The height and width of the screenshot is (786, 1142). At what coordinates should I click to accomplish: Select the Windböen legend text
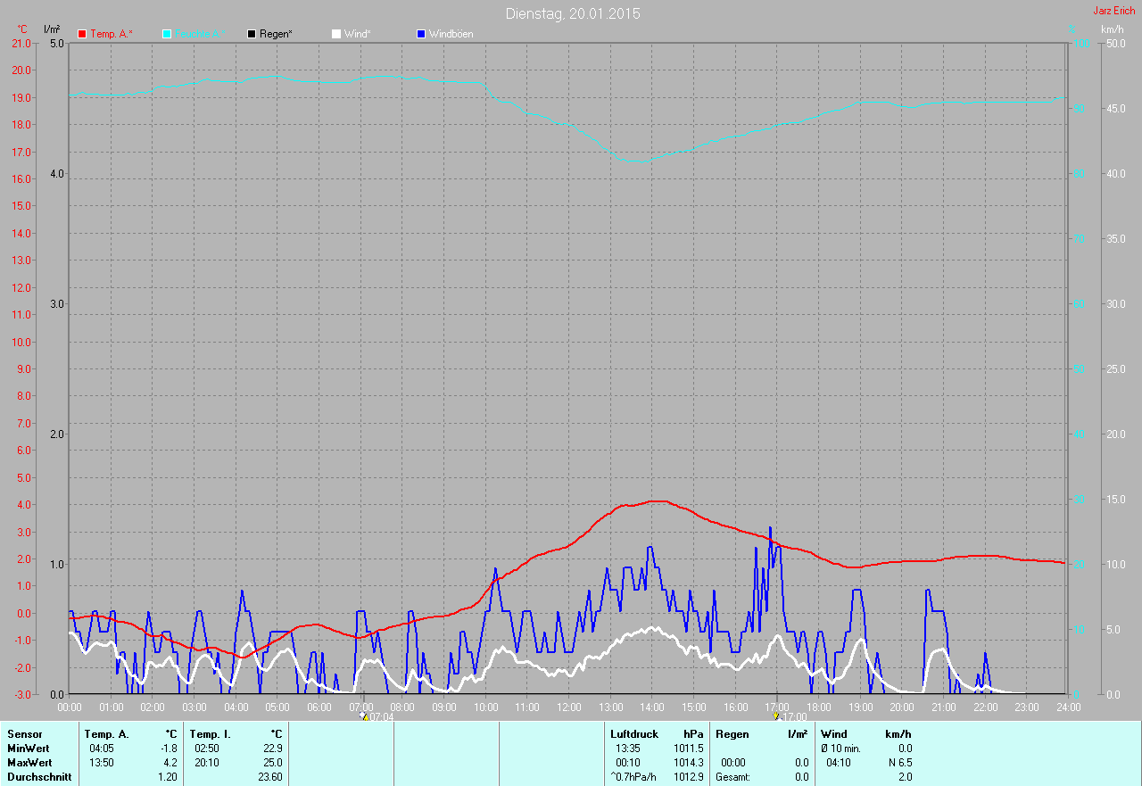451,34
